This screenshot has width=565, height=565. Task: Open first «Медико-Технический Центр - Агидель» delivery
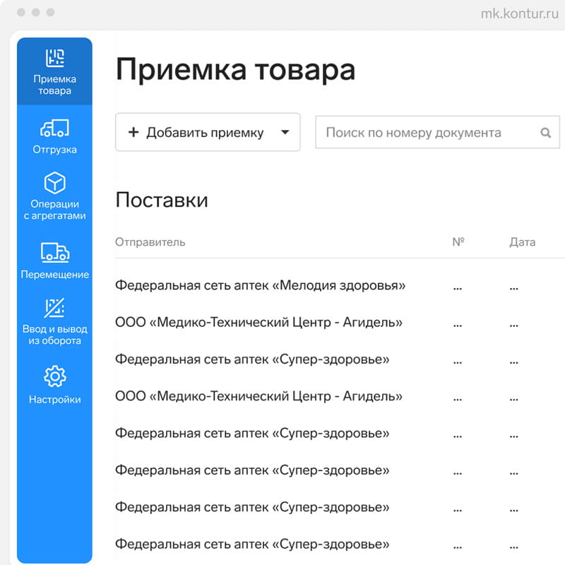[258, 323]
